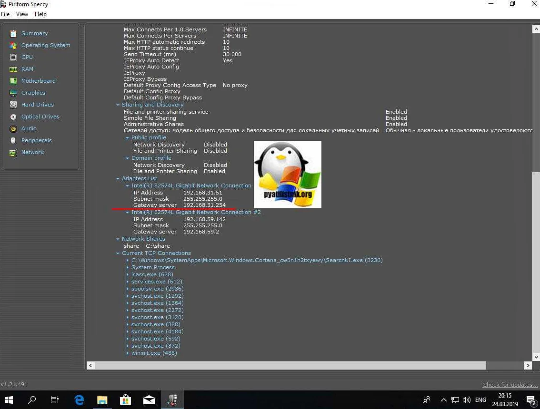Select the Motherboard sidebar icon

pos(13,81)
